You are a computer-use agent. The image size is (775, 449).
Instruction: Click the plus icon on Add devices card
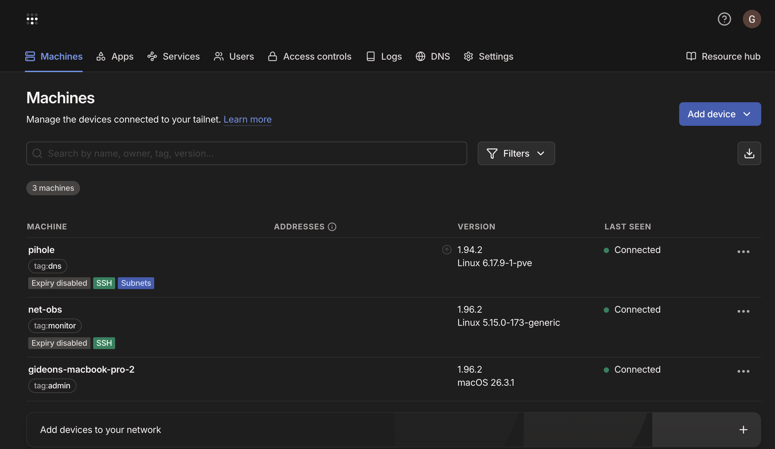coord(743,430)
